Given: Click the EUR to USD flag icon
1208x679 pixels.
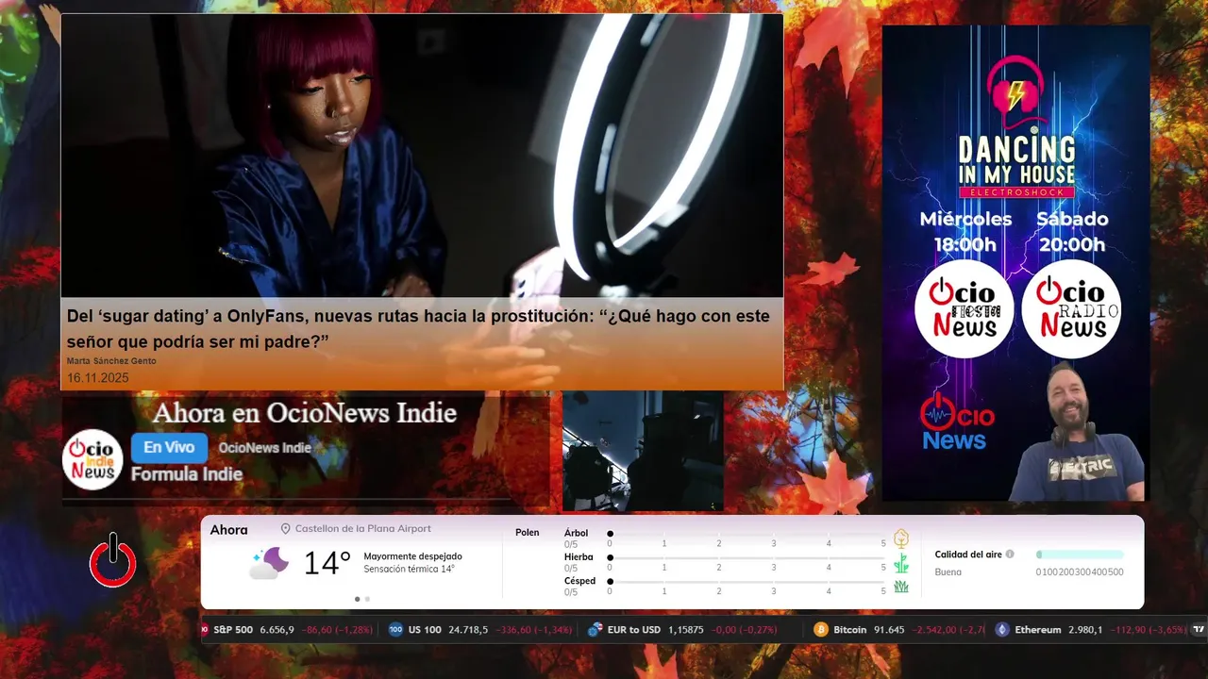Looking at the screenshot, I should pos(595,629).
